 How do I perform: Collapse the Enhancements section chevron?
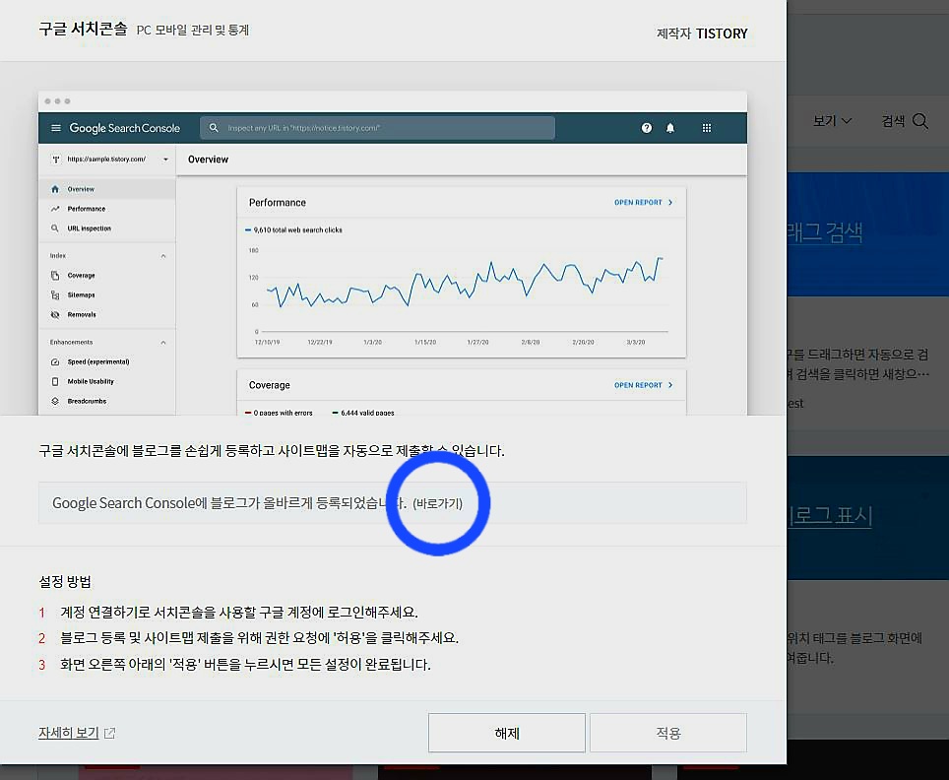point(163,343)
